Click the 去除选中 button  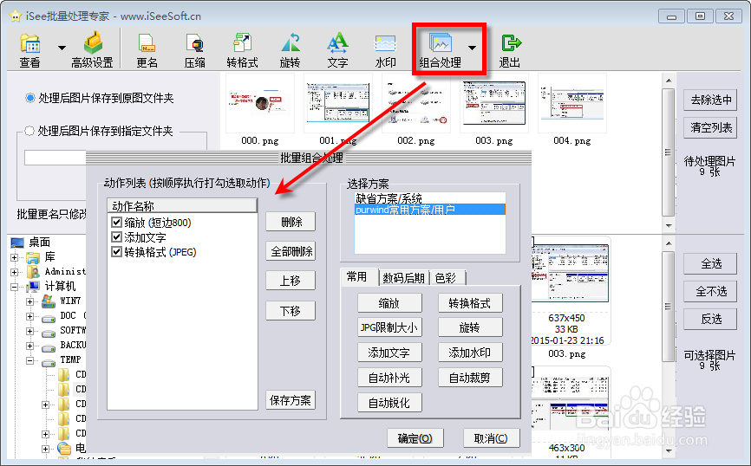[710, 100]
